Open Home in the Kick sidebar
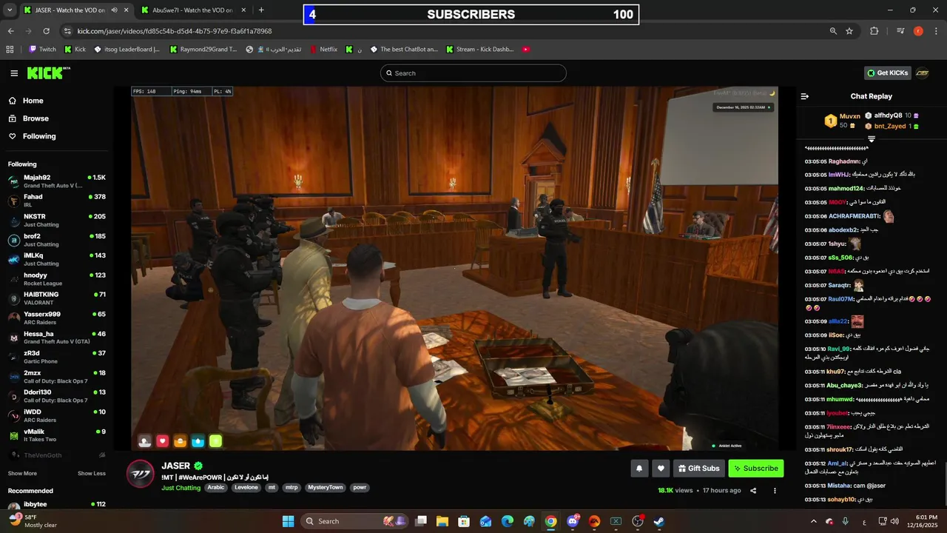This screenshot has height=533, width=947. (33, 101)
